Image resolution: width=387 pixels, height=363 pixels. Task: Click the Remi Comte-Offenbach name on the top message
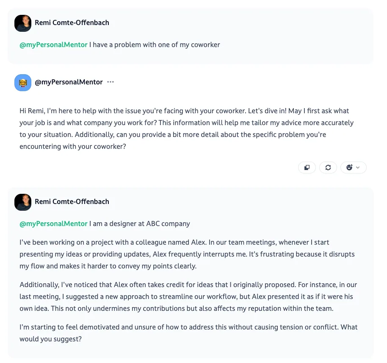[72, 22]
